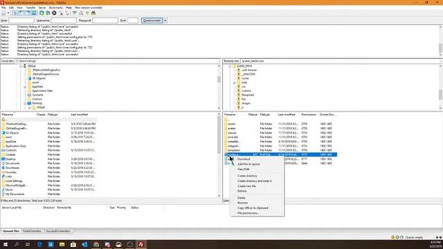This screenshot has height=249, width=443.
Task: Open File Explorer from the taskbar
Action: click(x=62, y=244)
